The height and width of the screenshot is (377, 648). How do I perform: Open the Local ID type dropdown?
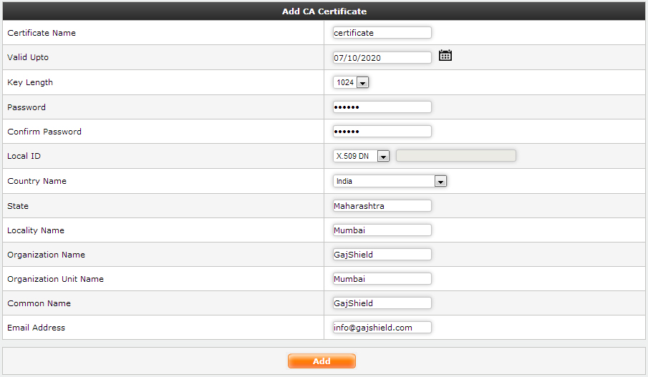(x=362, y=156)
